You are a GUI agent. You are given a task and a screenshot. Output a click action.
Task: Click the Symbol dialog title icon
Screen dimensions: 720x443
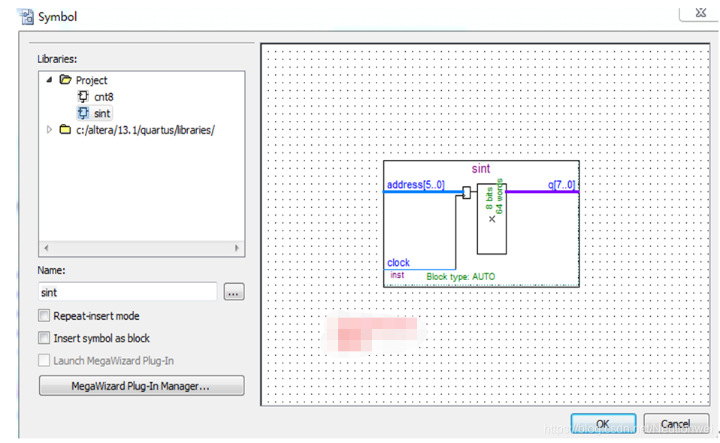point(26,17)
